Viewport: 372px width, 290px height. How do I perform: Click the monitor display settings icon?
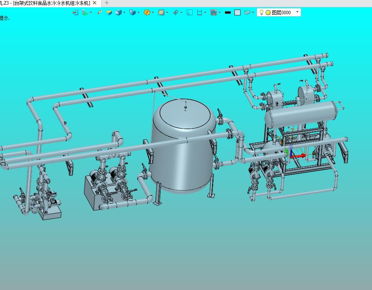214,13
